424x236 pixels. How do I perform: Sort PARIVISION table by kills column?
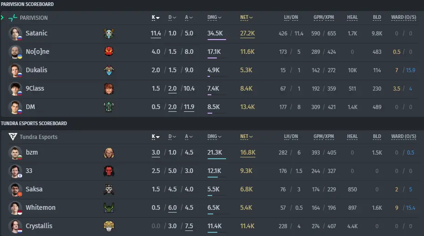[155, 17]
